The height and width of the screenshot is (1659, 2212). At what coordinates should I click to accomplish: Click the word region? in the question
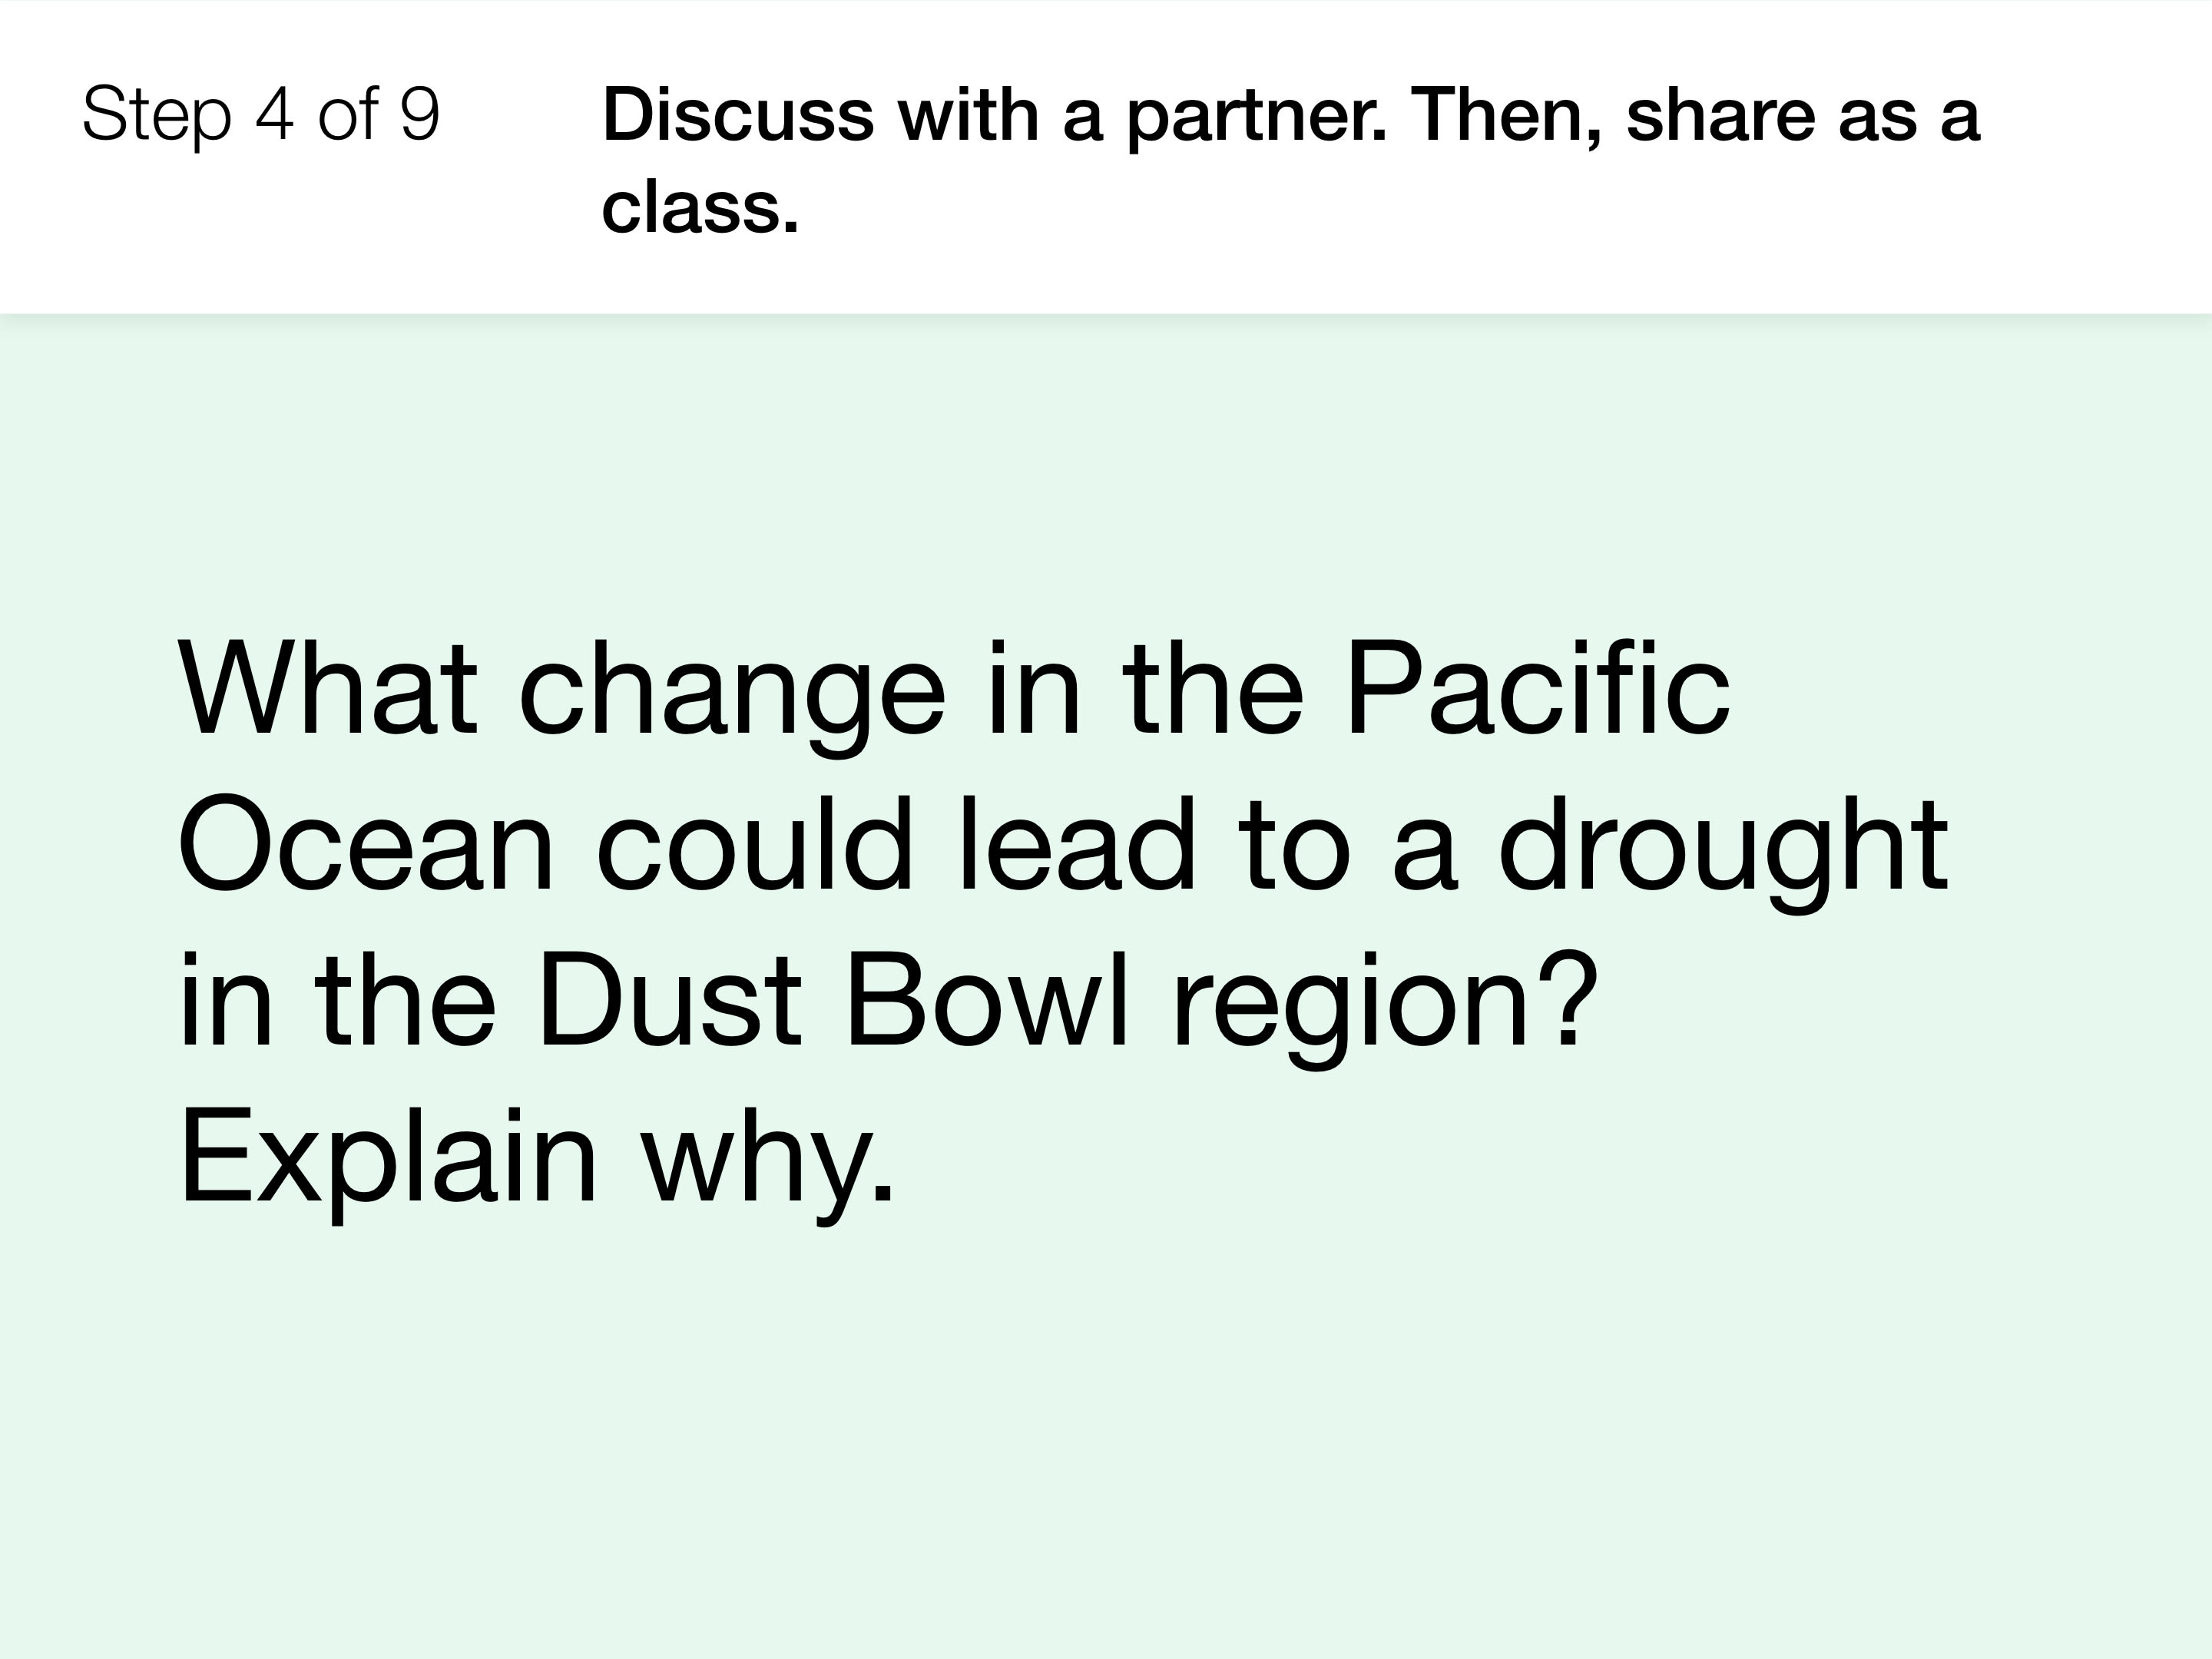(x=1385, y=1008)
